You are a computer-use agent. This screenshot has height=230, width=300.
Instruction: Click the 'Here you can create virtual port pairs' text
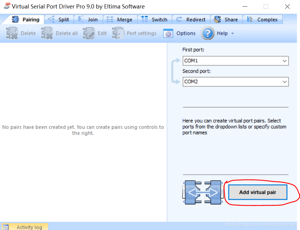click(234, 127)
